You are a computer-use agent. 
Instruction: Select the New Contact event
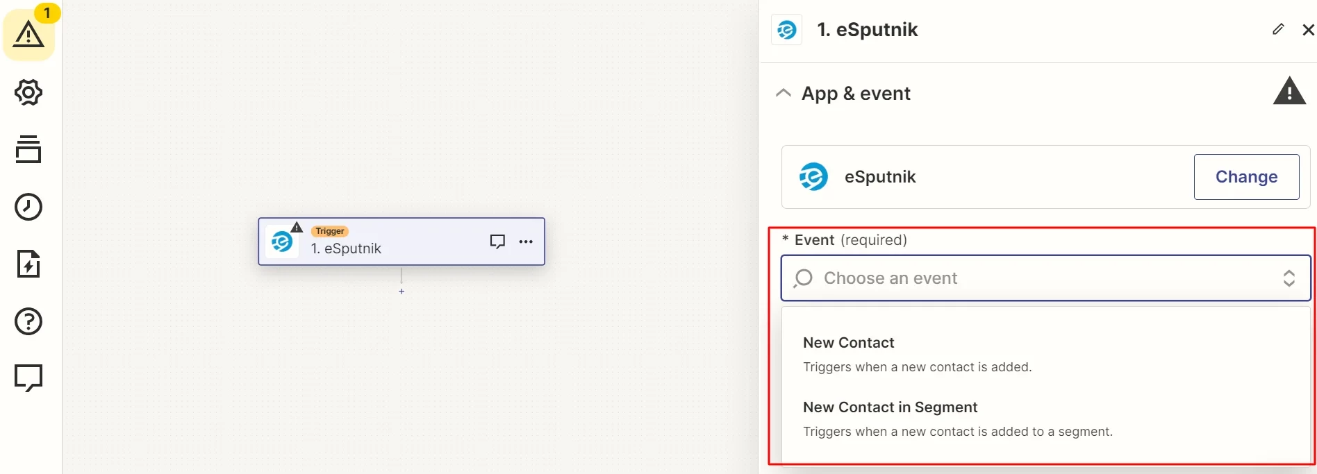[1045, 354]
